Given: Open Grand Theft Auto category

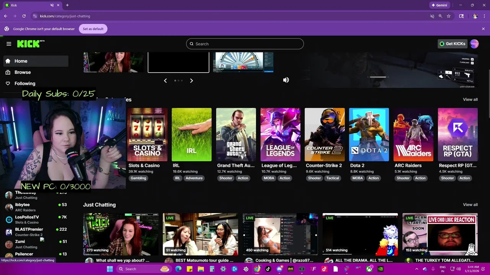Looking at the screenshot, I should [x=236, y=134].
